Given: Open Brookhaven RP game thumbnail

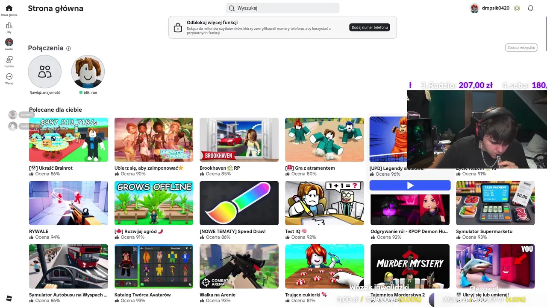Looking at the screenshot, I should coord(239,140).
